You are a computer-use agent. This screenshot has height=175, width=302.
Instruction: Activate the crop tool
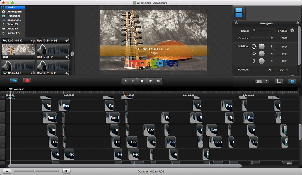[279, 81]
